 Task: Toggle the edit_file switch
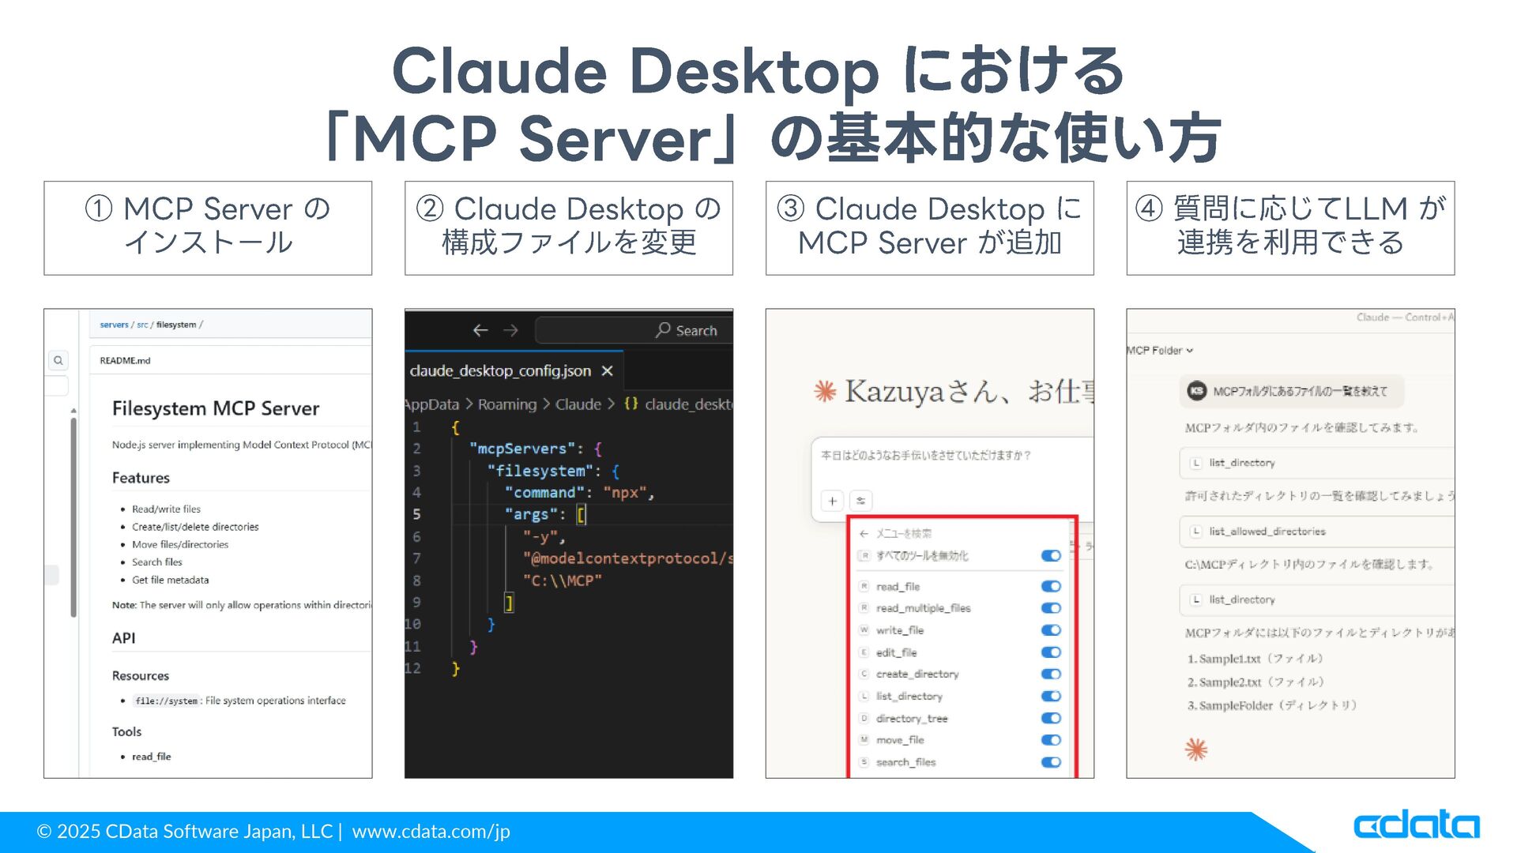(1051, 652)
